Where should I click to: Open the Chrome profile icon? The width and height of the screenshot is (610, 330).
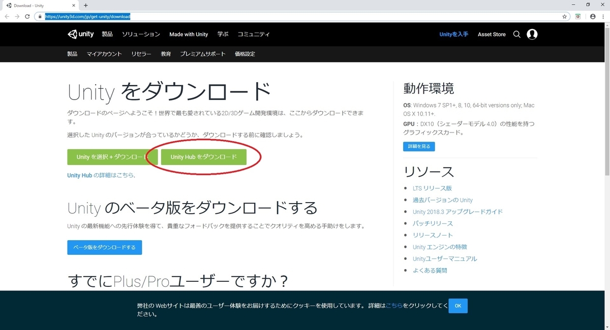click(x=593, y=16)
